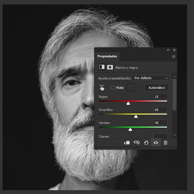Click the Rojos label
This screenshot has height=194, width=194.
(103, 97)
